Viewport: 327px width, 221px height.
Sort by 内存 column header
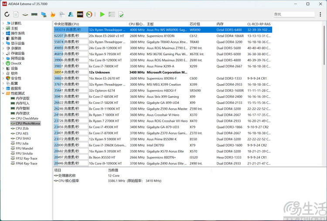point(231,24)
